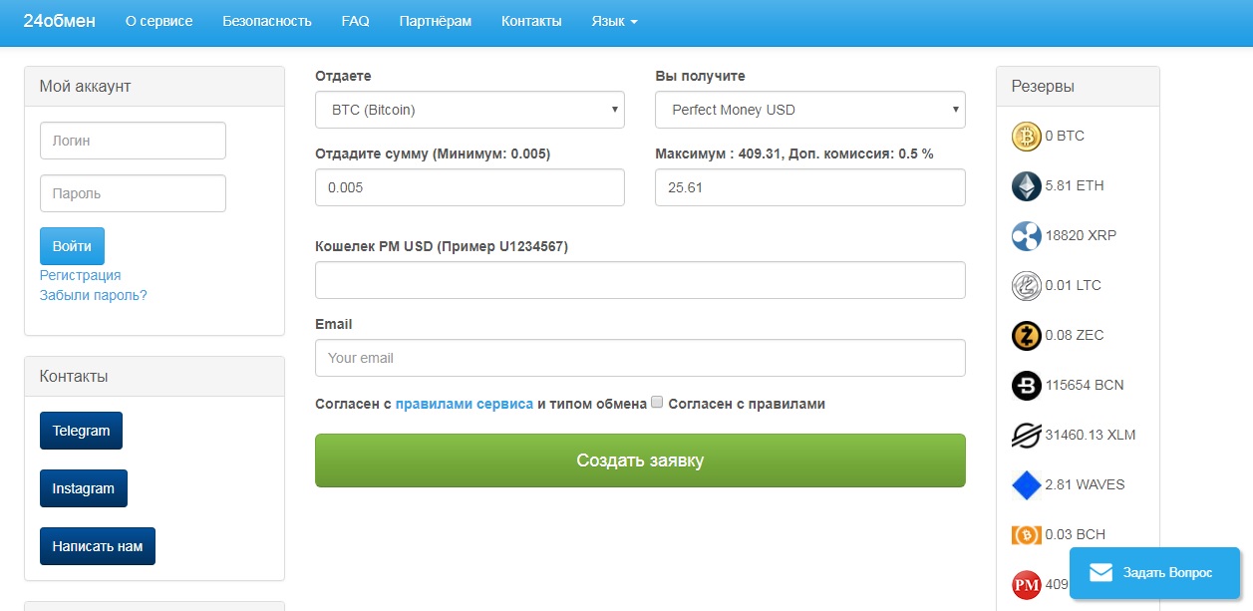1253x611 pixels.
Task: Click the Waves reserve icon
Action: pyautogui.click(x=1026, y=485)
